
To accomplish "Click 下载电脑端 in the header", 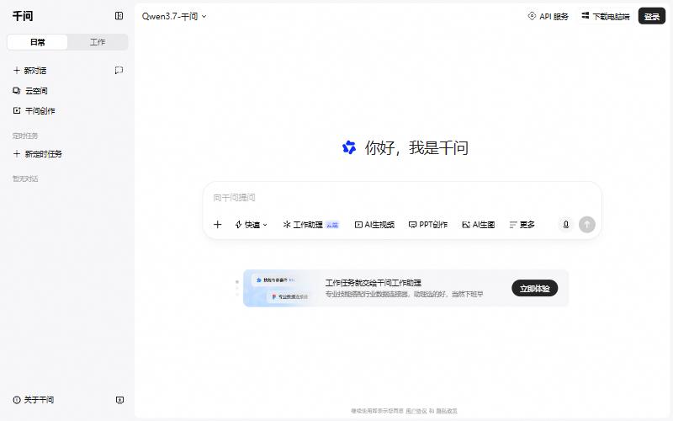I will [605, 16].
